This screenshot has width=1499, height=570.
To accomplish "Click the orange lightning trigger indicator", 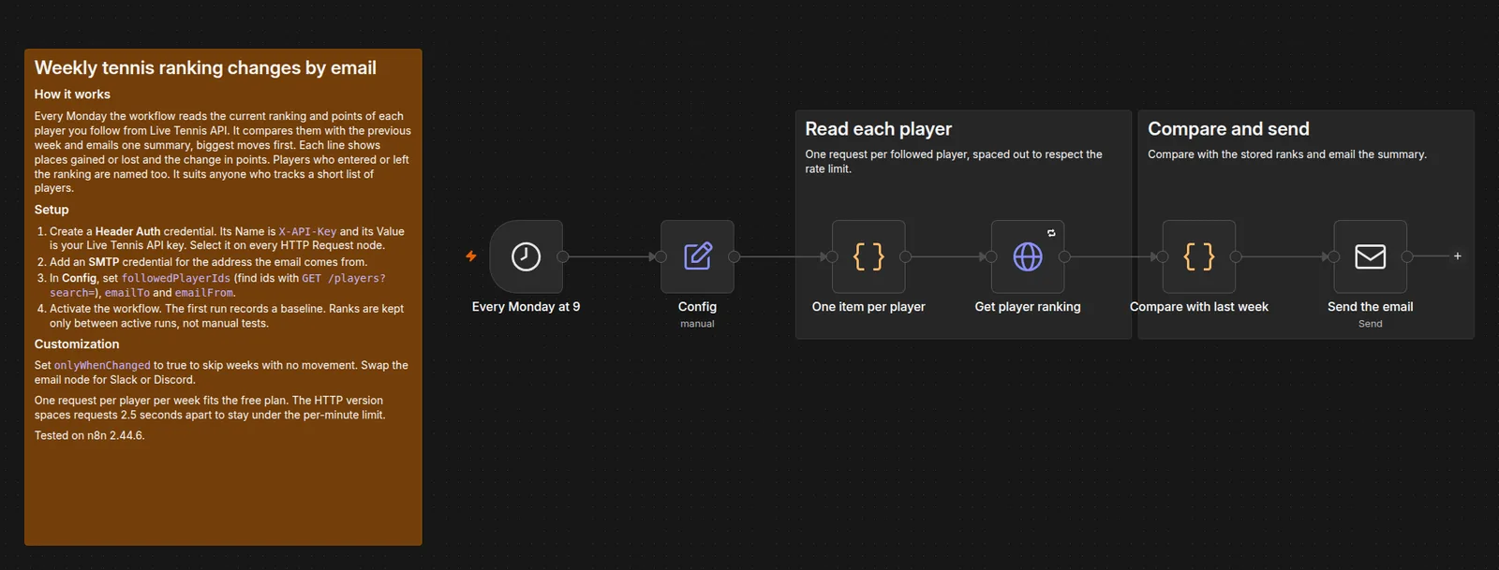I will tap(471, 256).
